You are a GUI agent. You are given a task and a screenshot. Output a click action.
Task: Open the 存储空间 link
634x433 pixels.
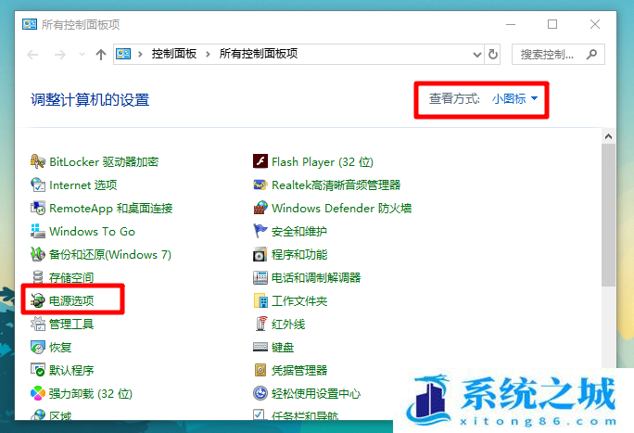coord(71,278)
